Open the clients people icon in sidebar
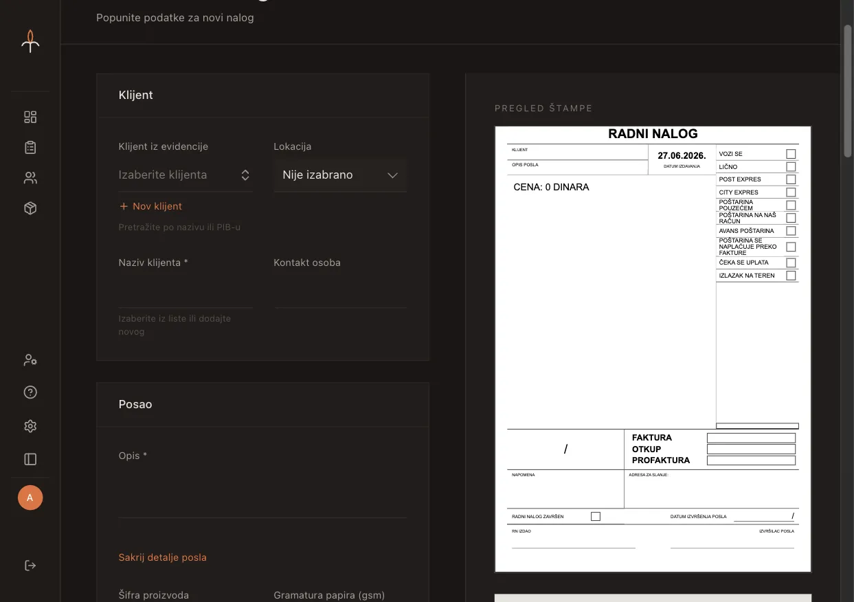 tap(30, 178)
